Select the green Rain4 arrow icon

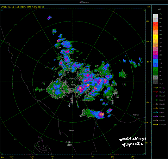click(x=156, y=100)
